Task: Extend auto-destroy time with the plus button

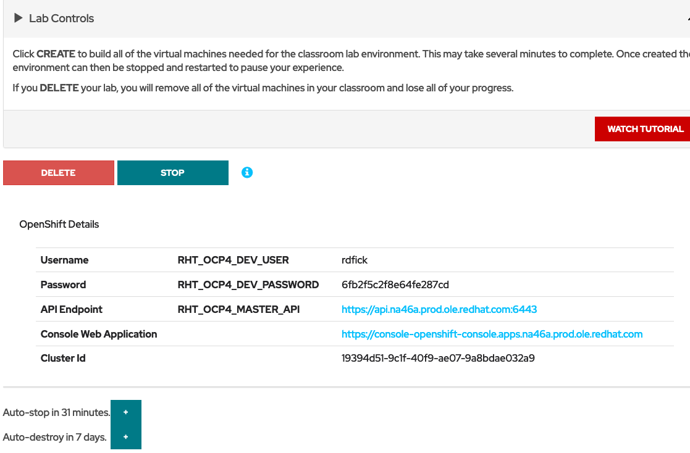Action: coord(125,436)
